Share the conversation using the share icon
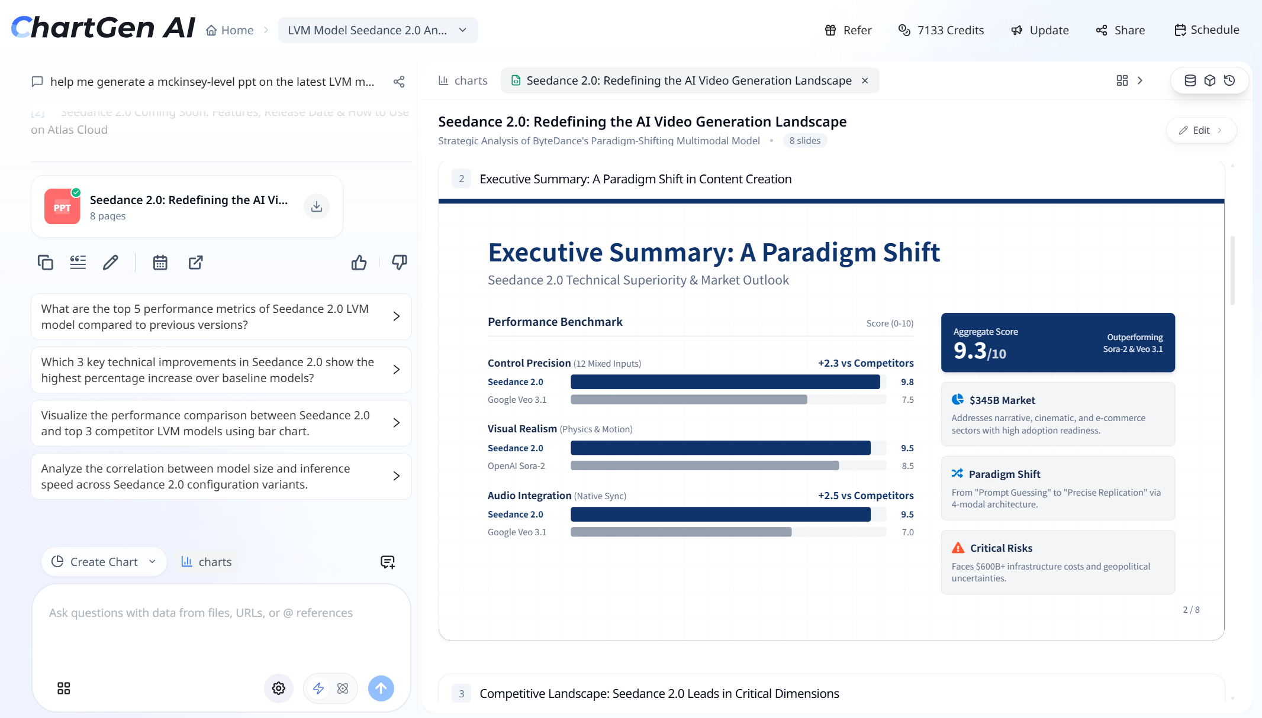Screen dimensions: 1262x718 399,82
